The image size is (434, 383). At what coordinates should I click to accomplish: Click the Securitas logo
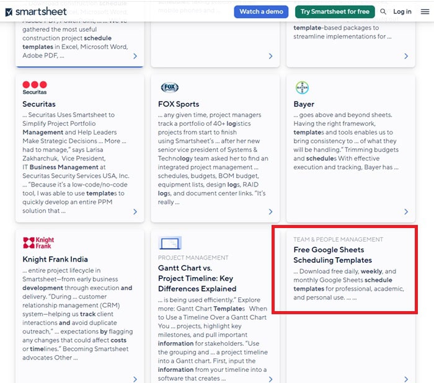35,88
